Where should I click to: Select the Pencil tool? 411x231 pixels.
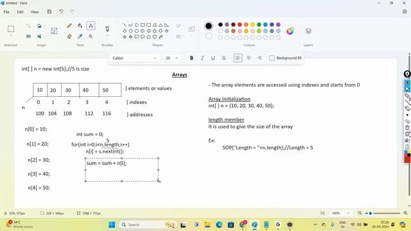(69, 26)
